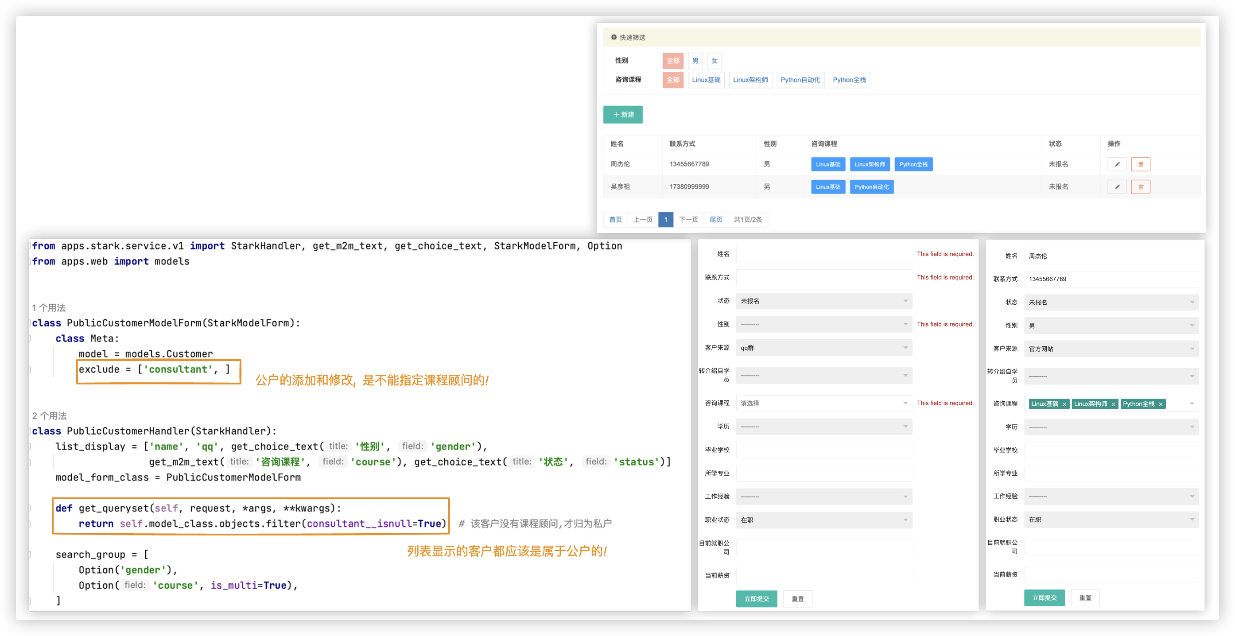The height and width of the screenshot is (636, 1235).
Task: Remove the Linux架构师 tag in 咨询课程 field
Action: click(1113, 404)
